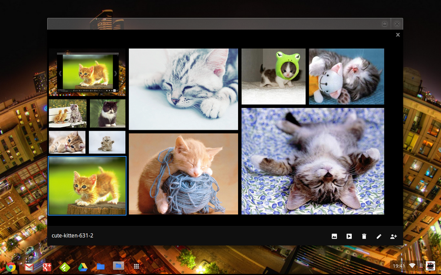The image size is (441, 275).
Task: Open the edit pencil tool
Action: click(x=379, y=236)
